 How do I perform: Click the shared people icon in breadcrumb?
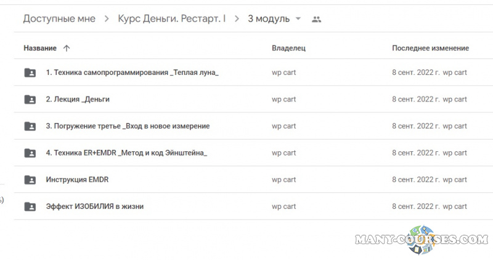(x=316, y=19)
